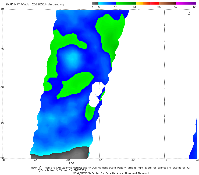Click the NOAA/NESDIS credit line
Image resolution: width=199 pixels, height=175 pixels.
pyautogui.click(x=111, y=173)
